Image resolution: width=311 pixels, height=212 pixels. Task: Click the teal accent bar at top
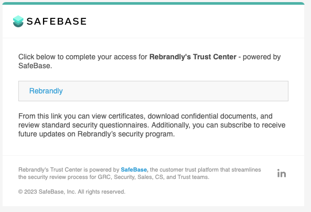click(153, 3)
